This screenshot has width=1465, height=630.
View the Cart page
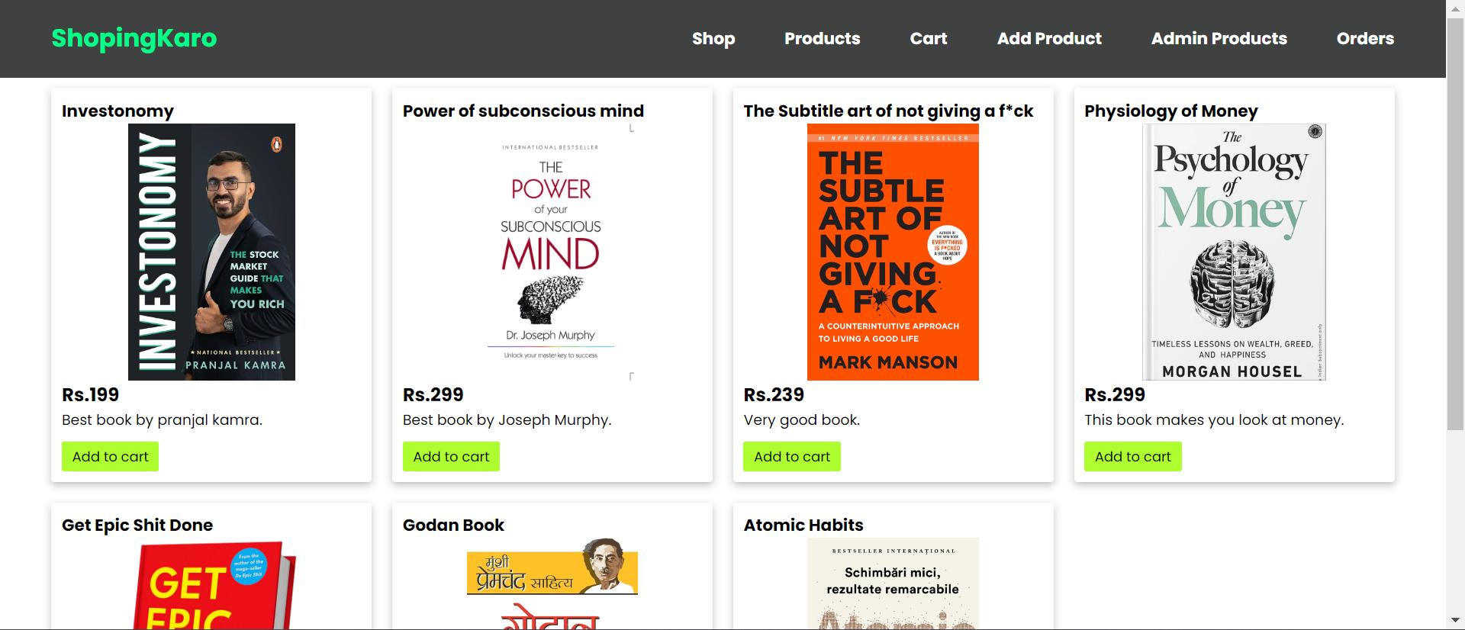929,38
